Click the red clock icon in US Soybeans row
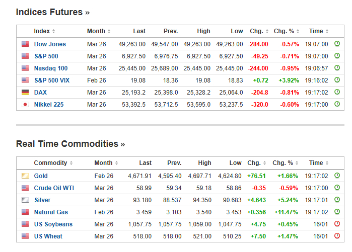Screen dimensions: 352x252 coord(337,224)
